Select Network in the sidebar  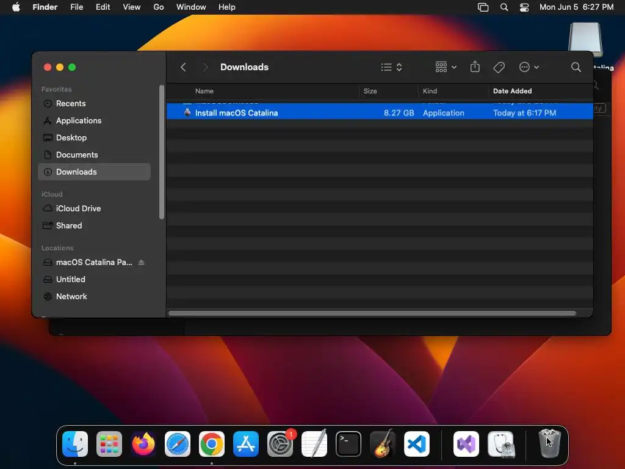[94, 297]
